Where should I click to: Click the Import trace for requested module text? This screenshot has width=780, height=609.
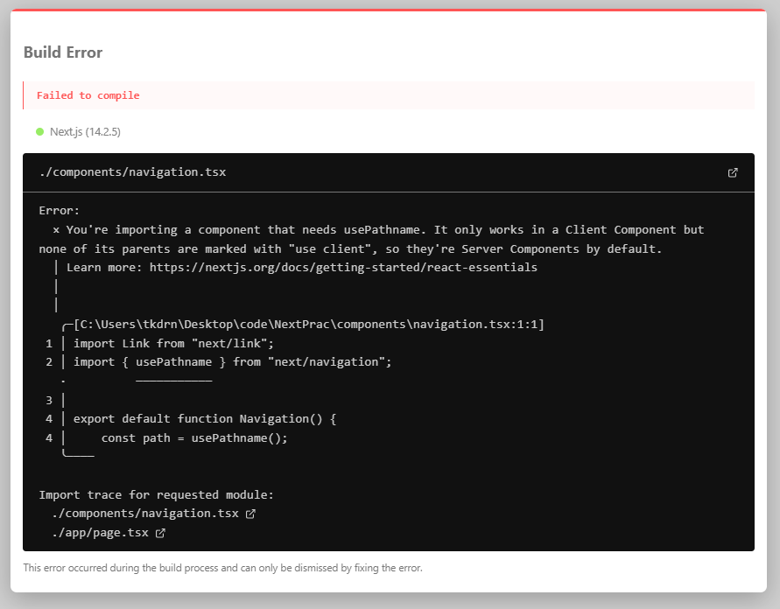(x=156, y=495)
